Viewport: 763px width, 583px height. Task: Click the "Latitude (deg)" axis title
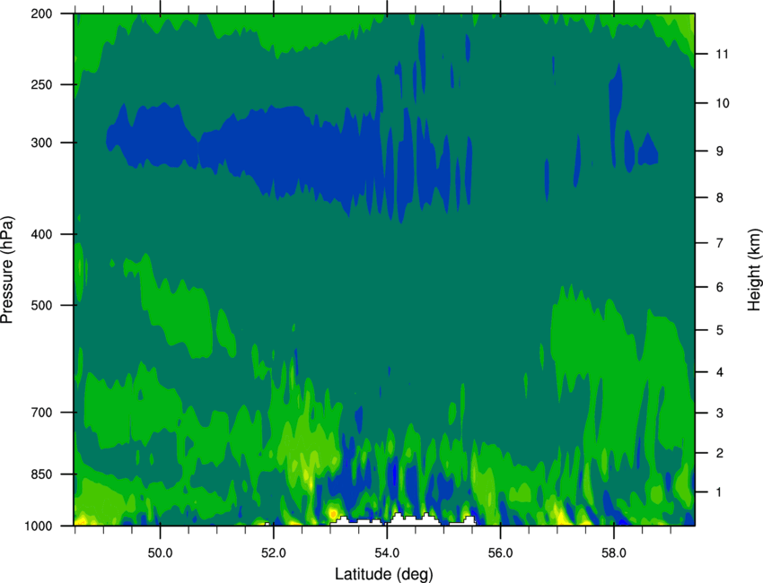[x=385, y=573]
